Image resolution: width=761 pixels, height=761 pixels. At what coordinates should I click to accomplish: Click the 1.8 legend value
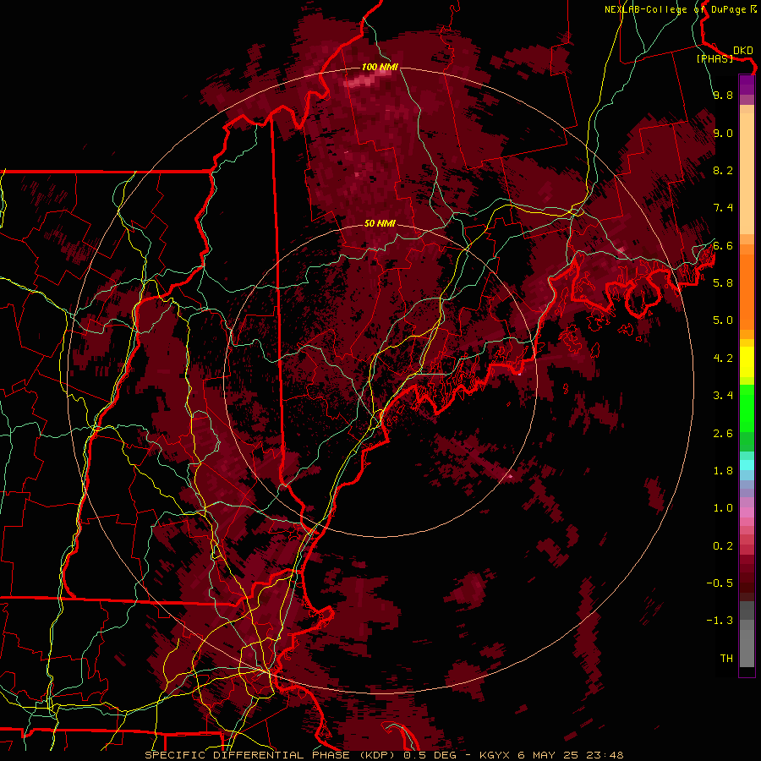[x=723, y=470]
